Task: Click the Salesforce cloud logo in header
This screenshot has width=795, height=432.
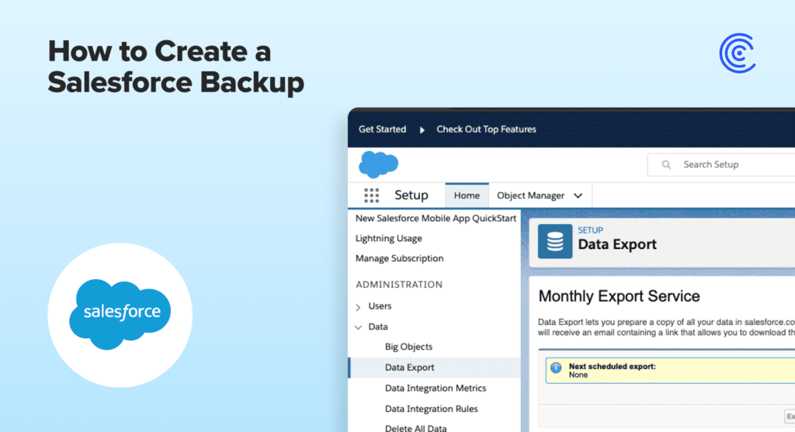Action: (x=378, y=164)
